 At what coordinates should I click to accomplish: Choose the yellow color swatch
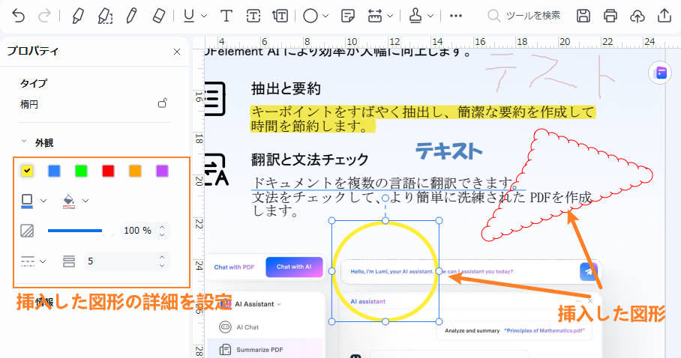27,171
